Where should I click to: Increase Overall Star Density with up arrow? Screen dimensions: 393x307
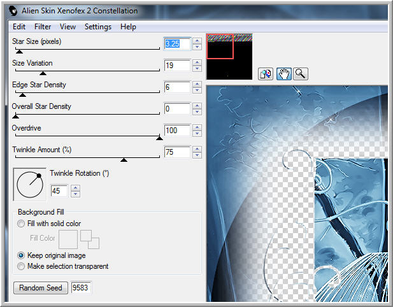click(x=197, y=106)
